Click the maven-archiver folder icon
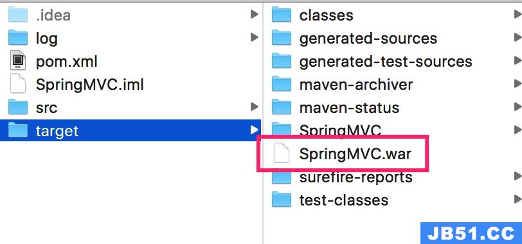 [282, 84]
